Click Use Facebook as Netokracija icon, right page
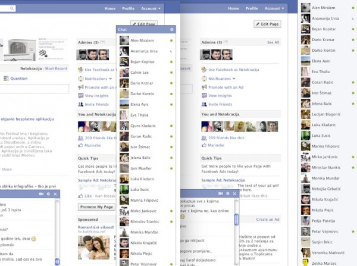The width and height of the screenshot is (357, 266). click(x=204, y=70)
